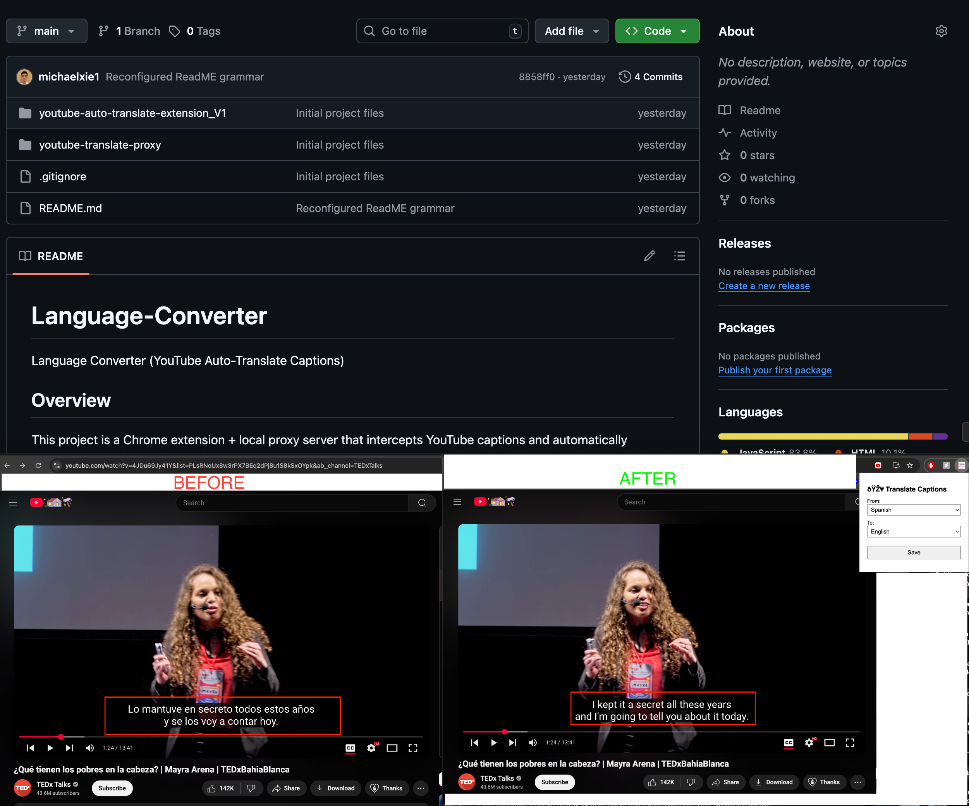
Task: Click Share button in the AFTER panel
Action: tap(725, 782)
